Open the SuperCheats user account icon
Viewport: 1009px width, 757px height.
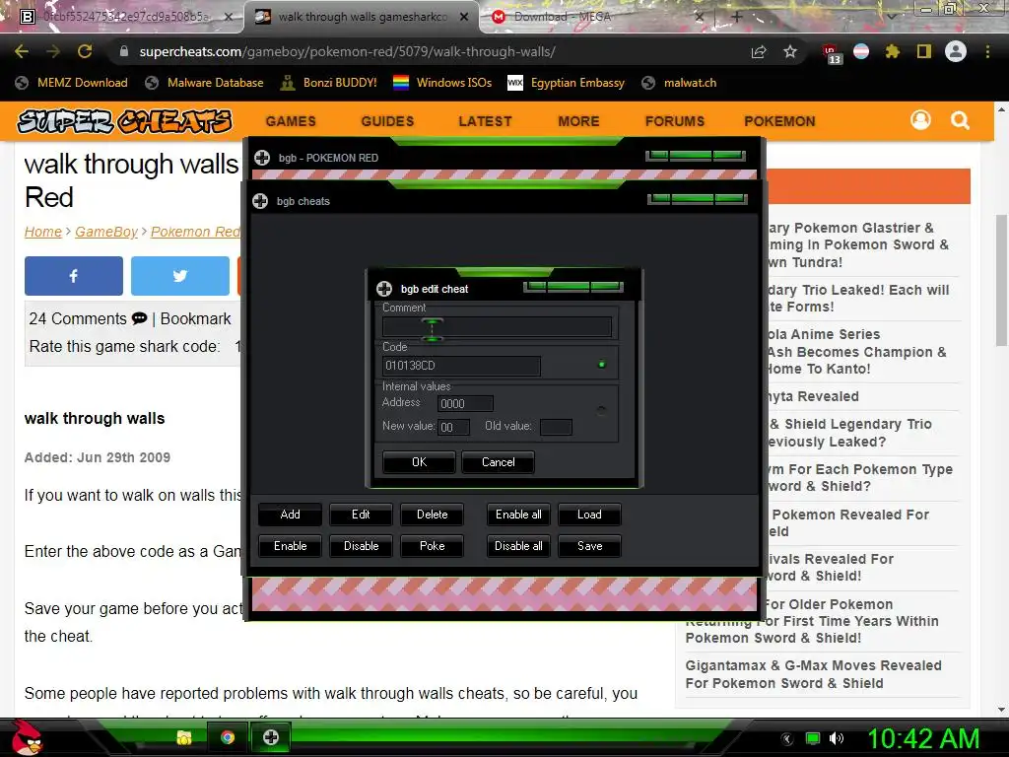920,120
